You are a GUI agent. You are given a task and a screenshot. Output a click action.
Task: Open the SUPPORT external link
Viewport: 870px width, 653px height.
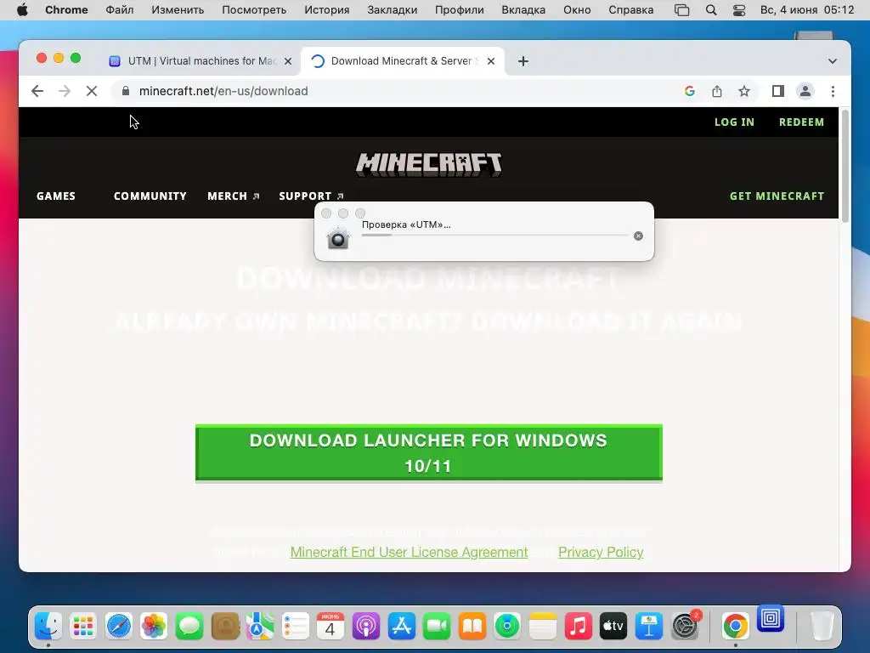coord(311,196)
